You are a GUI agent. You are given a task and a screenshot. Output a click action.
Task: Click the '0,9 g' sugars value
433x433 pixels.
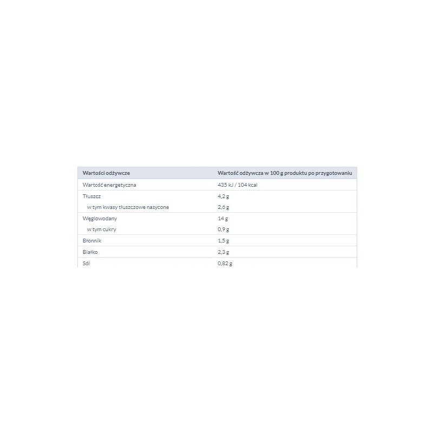(x=223, y=229)
